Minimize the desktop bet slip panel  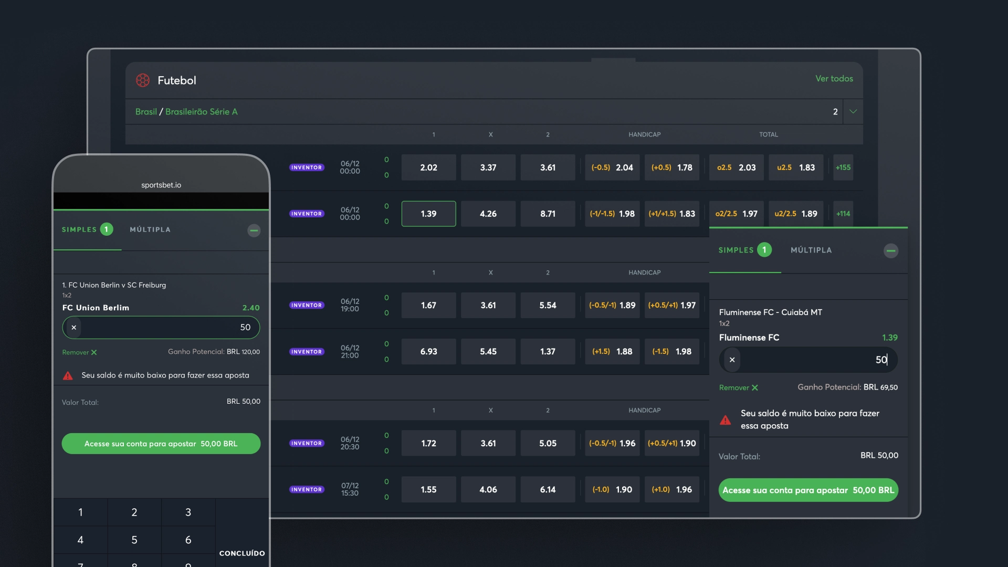[x=891, y=251]
